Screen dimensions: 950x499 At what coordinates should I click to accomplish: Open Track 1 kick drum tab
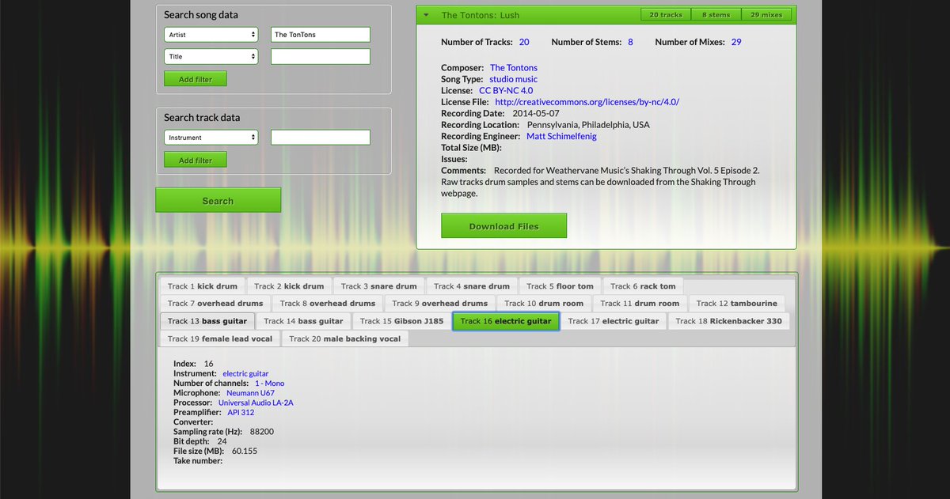[202, 286]
